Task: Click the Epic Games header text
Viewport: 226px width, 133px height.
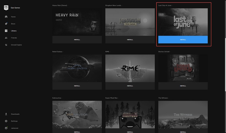Action: pos(15,8)
